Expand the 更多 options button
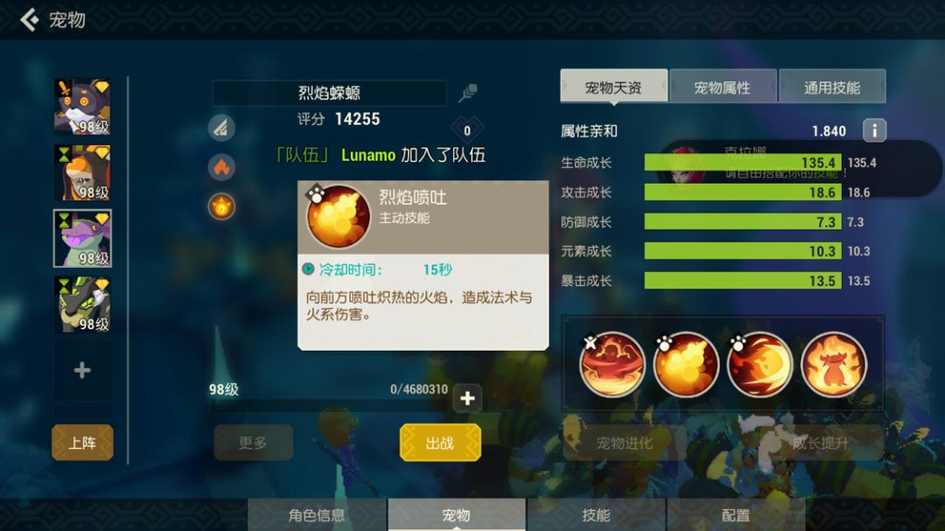The height and width of the screenshot is (531, 945). click(253, 443)
